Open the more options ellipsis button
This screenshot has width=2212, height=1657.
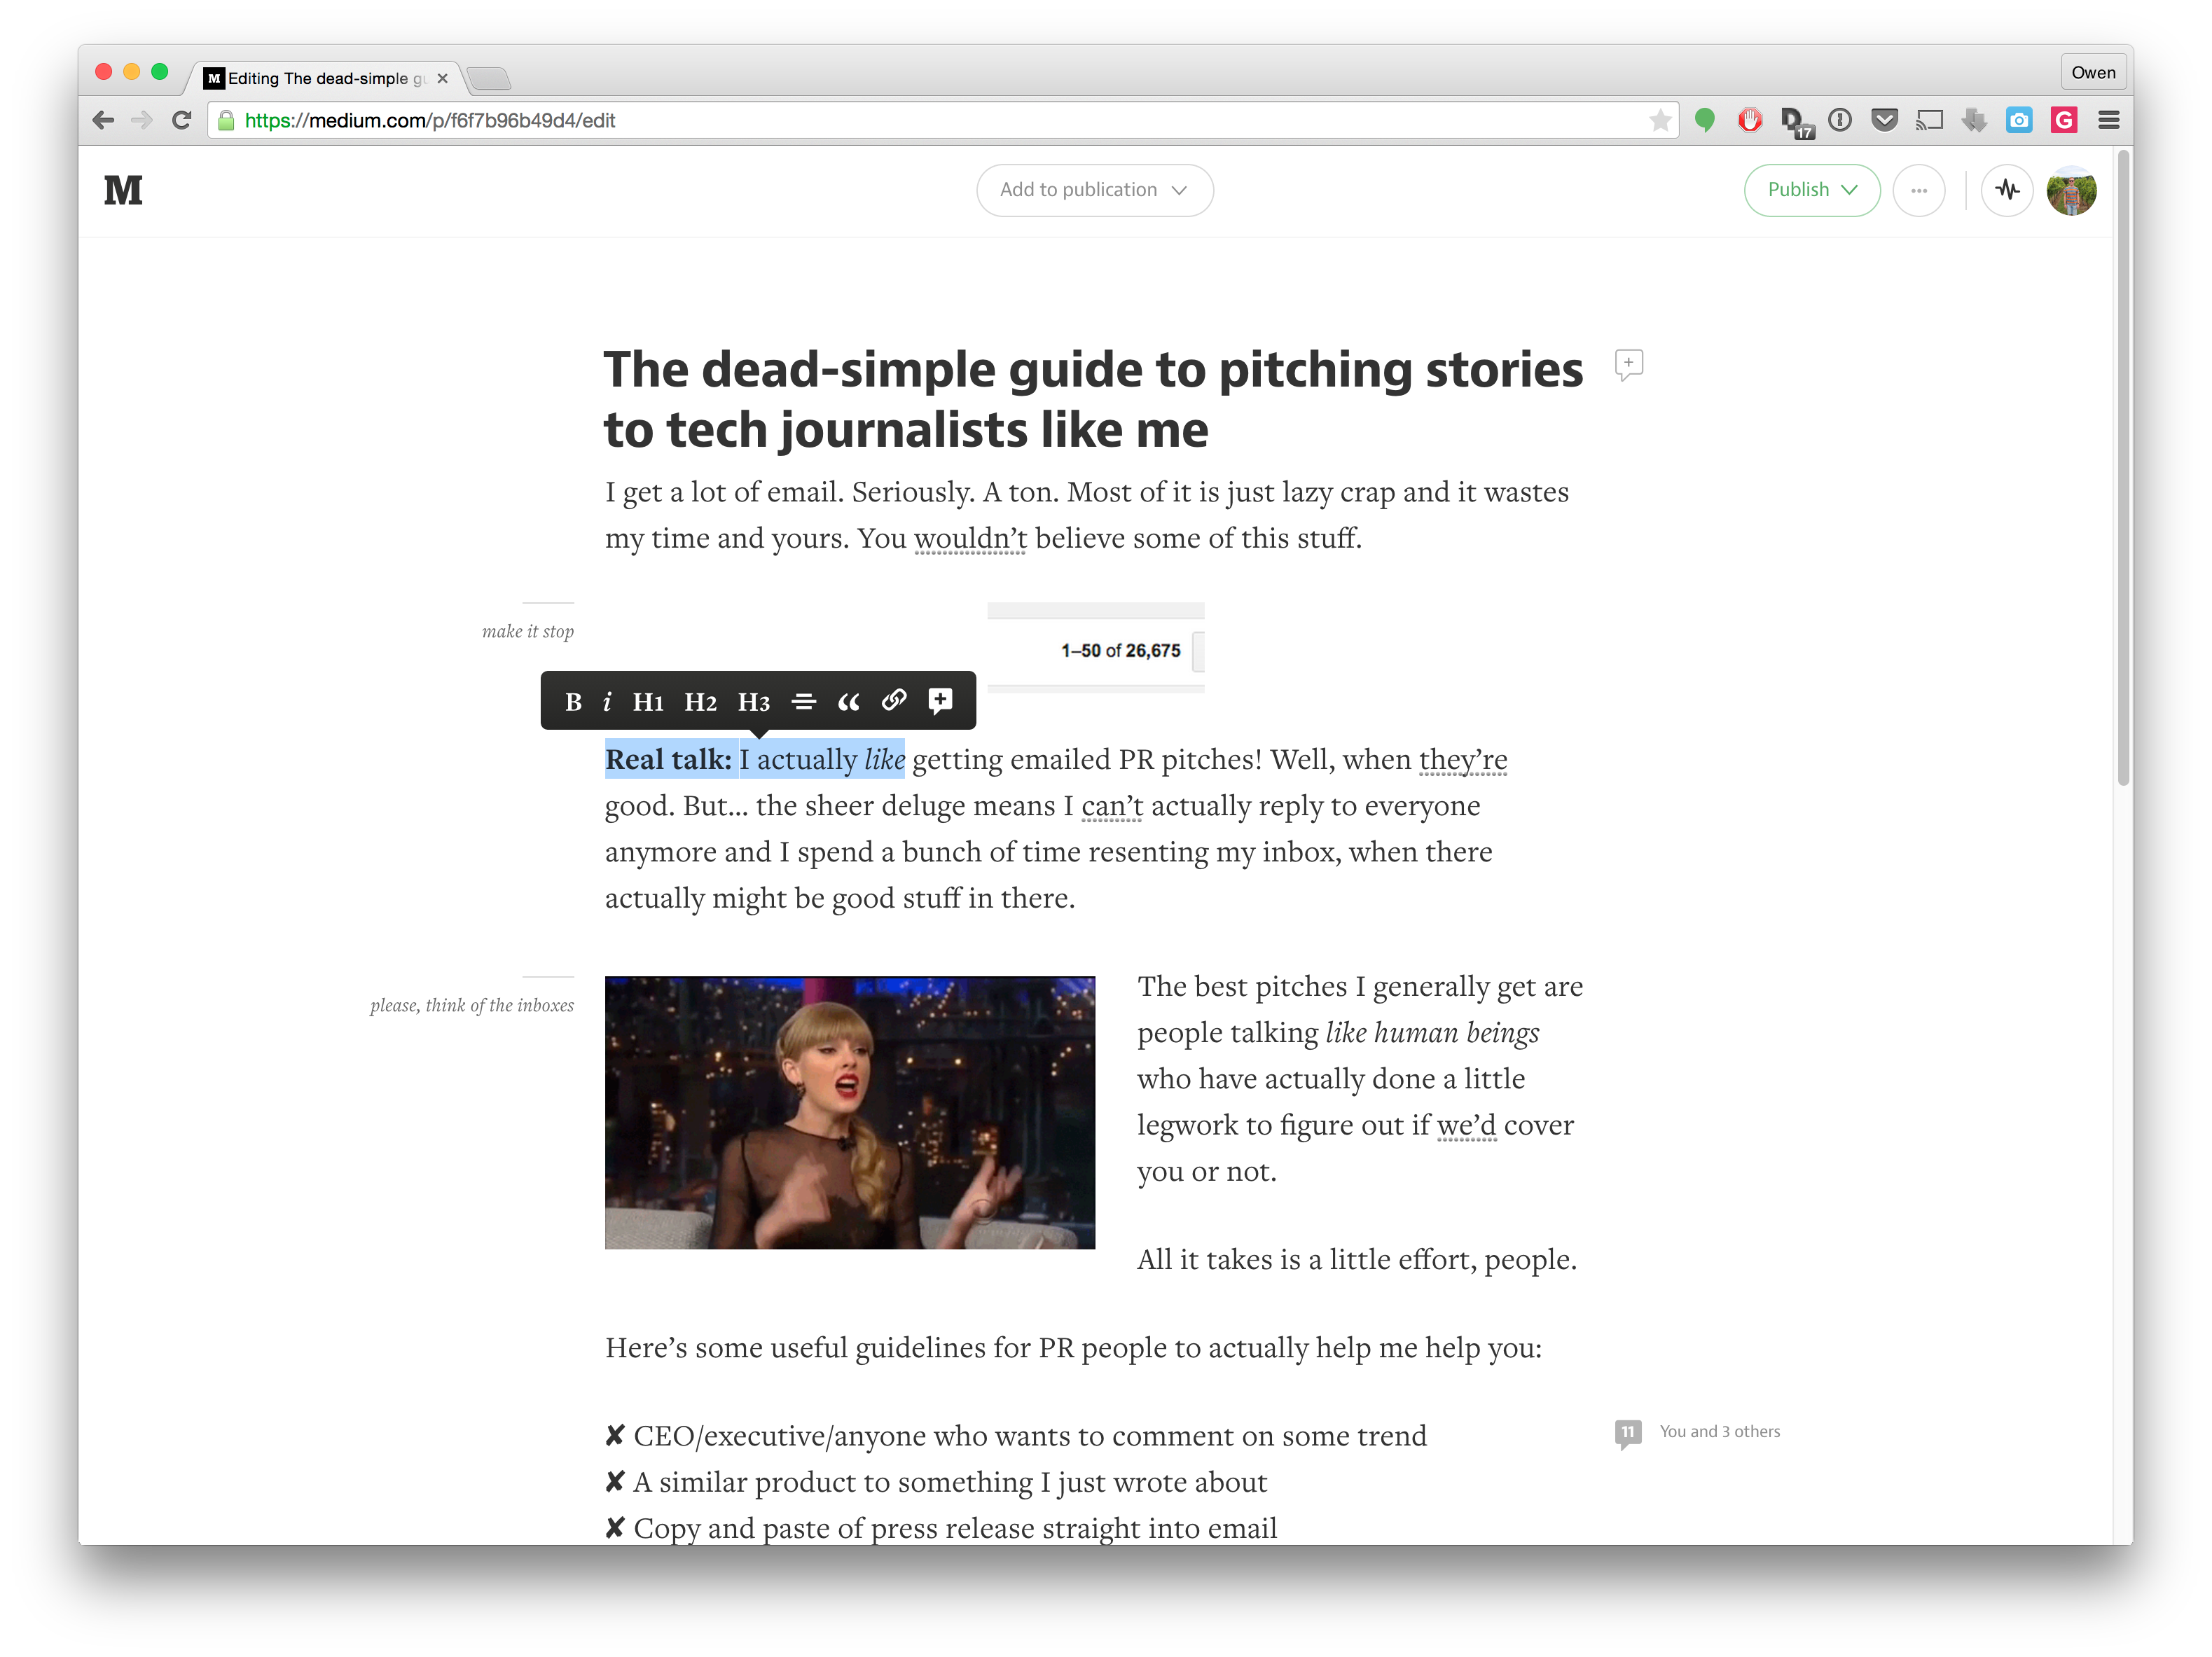click(1919, 190)
